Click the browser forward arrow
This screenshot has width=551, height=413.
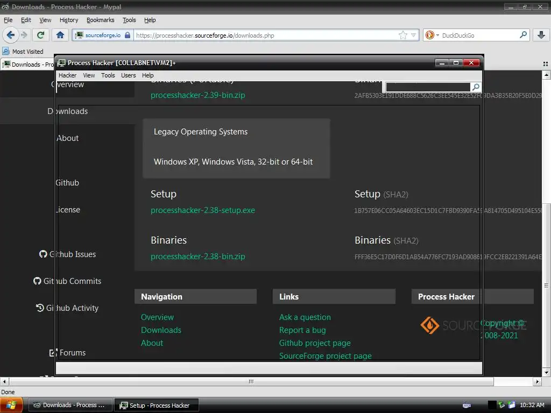[x=24, y=35]
